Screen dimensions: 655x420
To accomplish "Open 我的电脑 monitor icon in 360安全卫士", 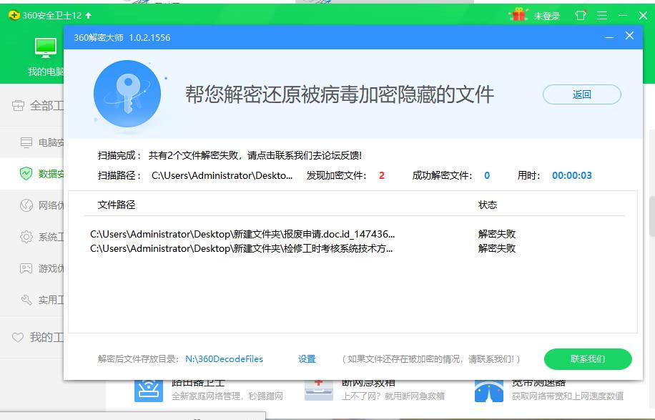I will [46, 48].
